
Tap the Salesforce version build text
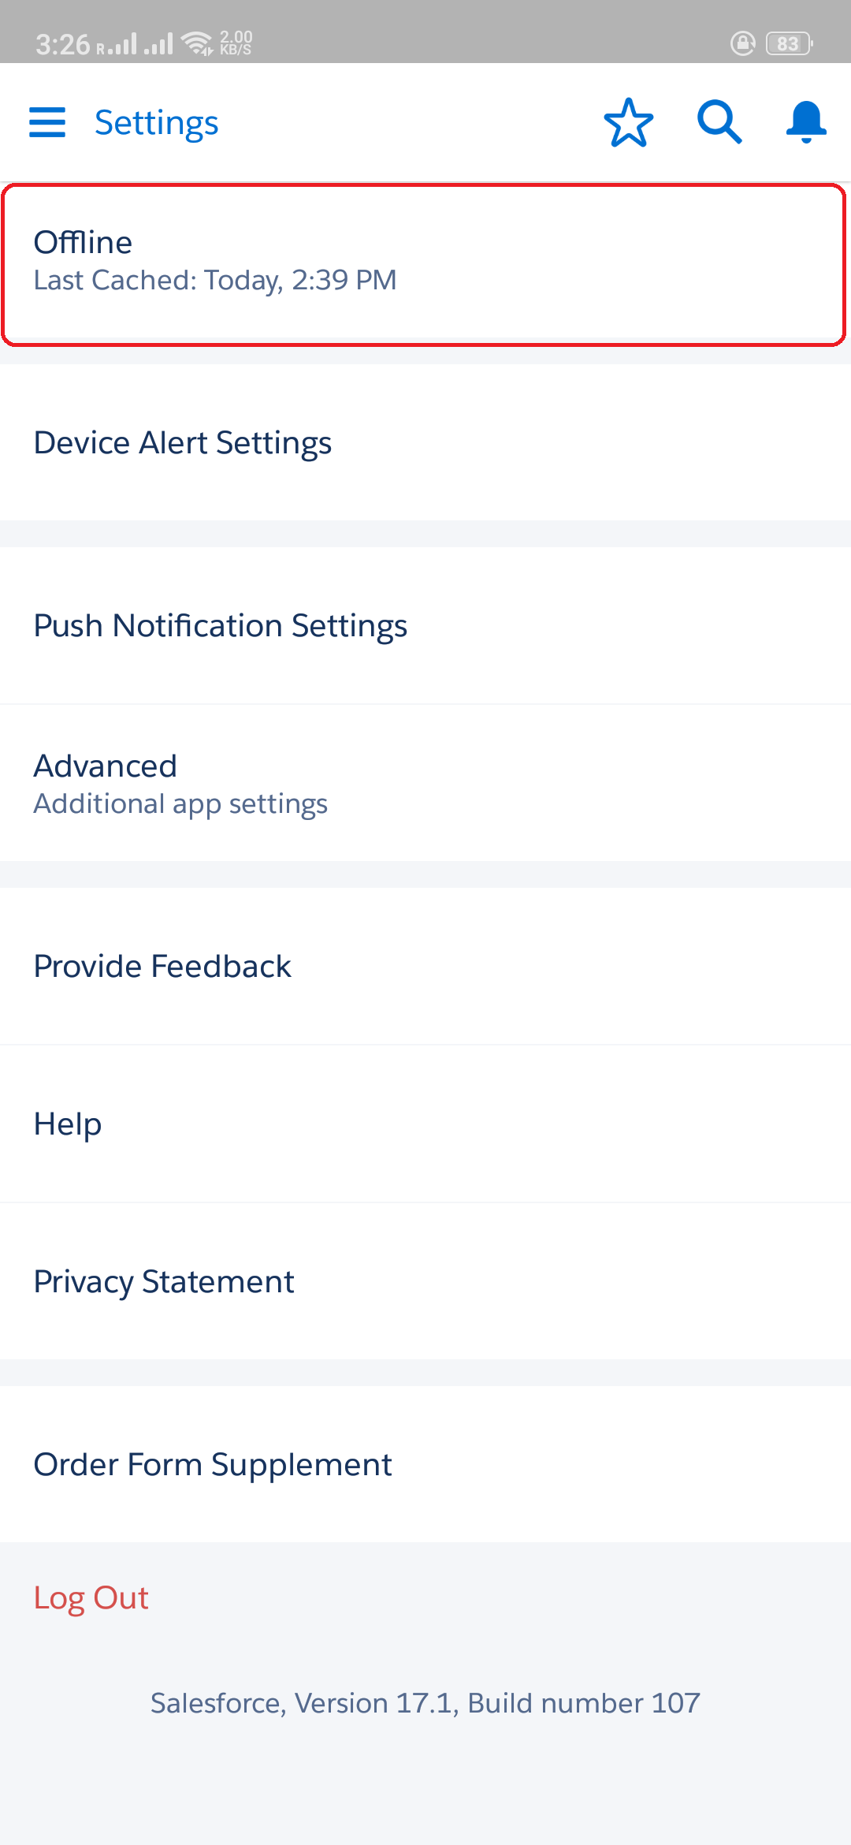click(x=425, y=1703)
